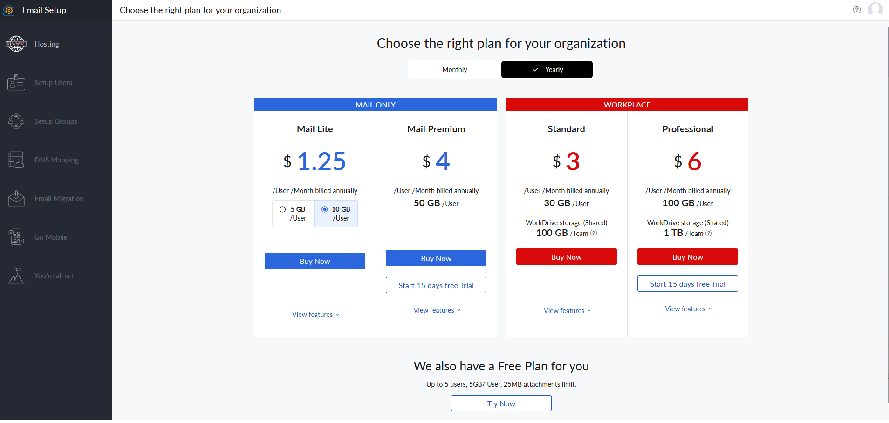This screenshot has width=889, height=423.
Task: Expand View features under Mail Premium
Action: pos(437,310)
